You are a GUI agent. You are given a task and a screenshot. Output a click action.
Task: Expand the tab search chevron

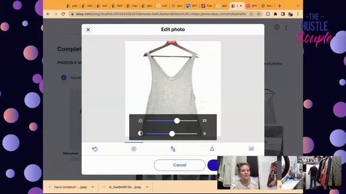[298, 6]
